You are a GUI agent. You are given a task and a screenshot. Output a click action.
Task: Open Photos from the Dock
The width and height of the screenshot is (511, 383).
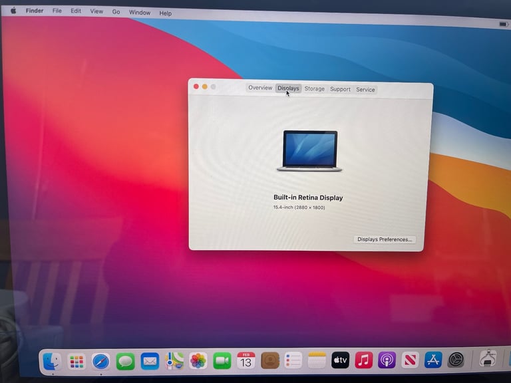coord(198,361)
